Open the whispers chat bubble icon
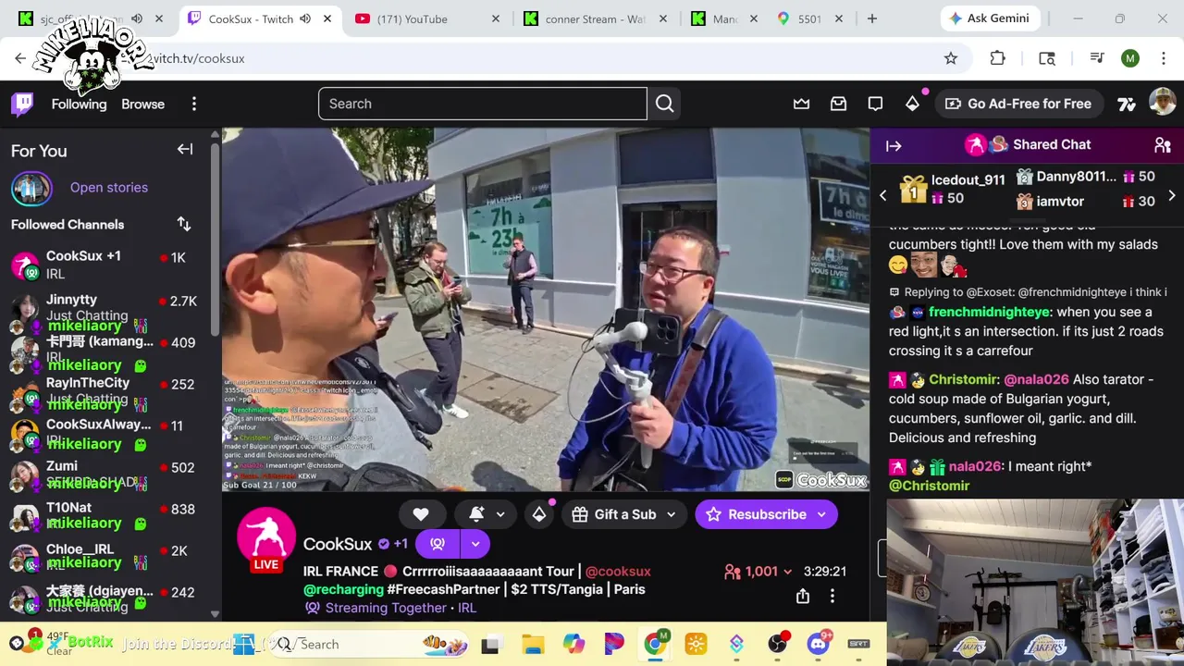1184x666 pixels. 875,104
